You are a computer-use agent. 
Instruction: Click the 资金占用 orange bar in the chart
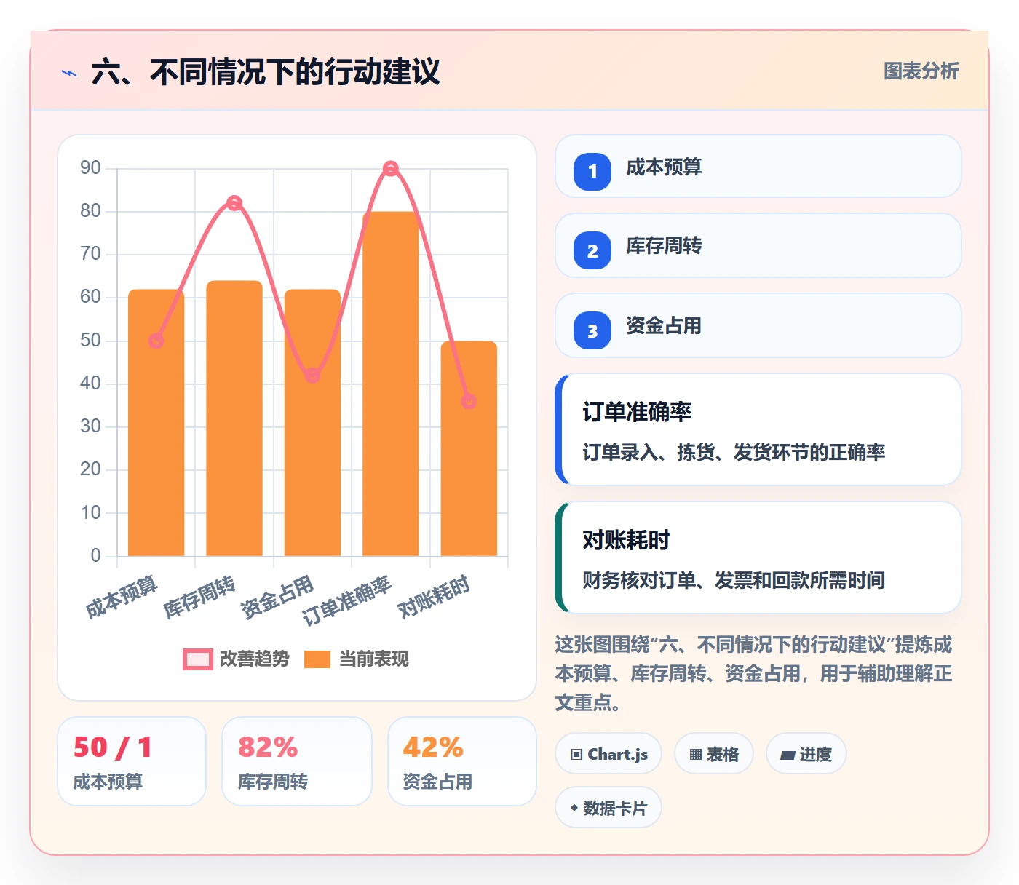click(312, 423)
